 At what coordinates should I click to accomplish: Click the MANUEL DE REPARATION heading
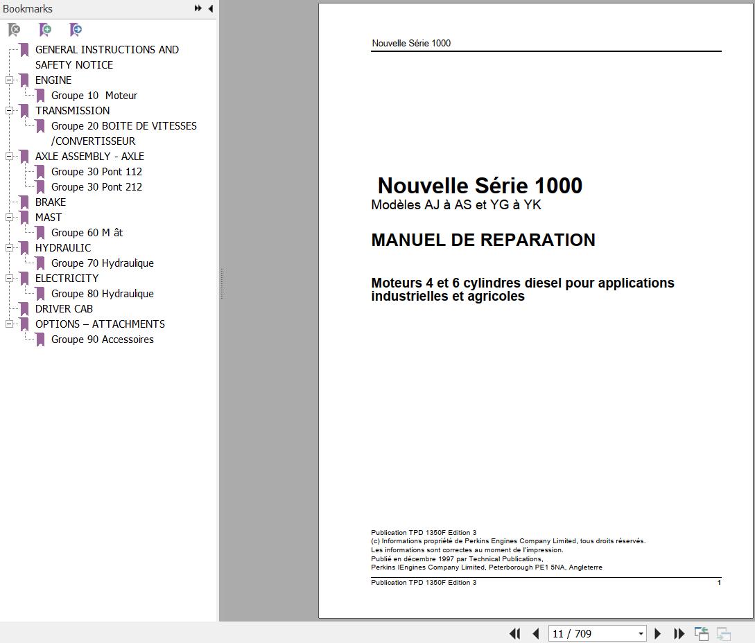[x=483, y=240]
